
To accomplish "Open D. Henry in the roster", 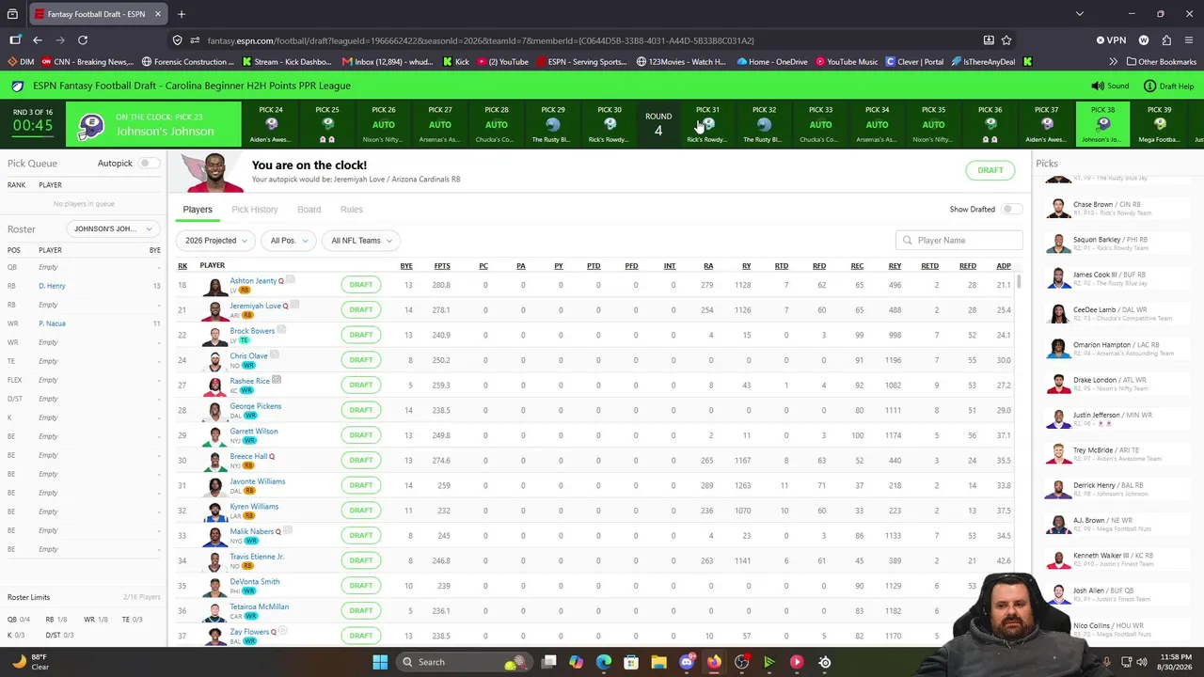I will coord(52,286).
